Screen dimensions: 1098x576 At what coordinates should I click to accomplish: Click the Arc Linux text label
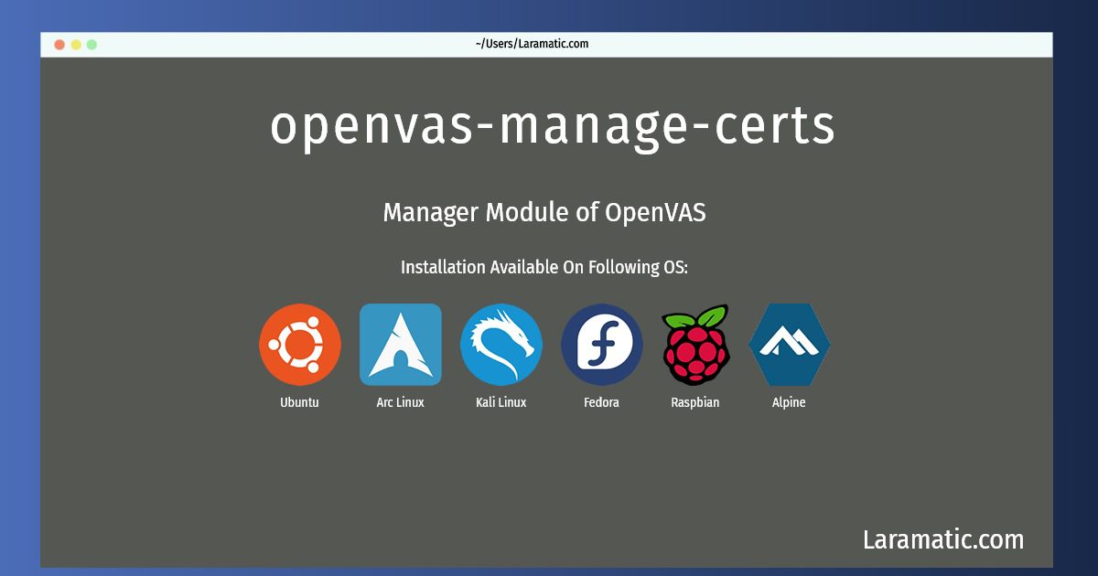pos(401,402)
